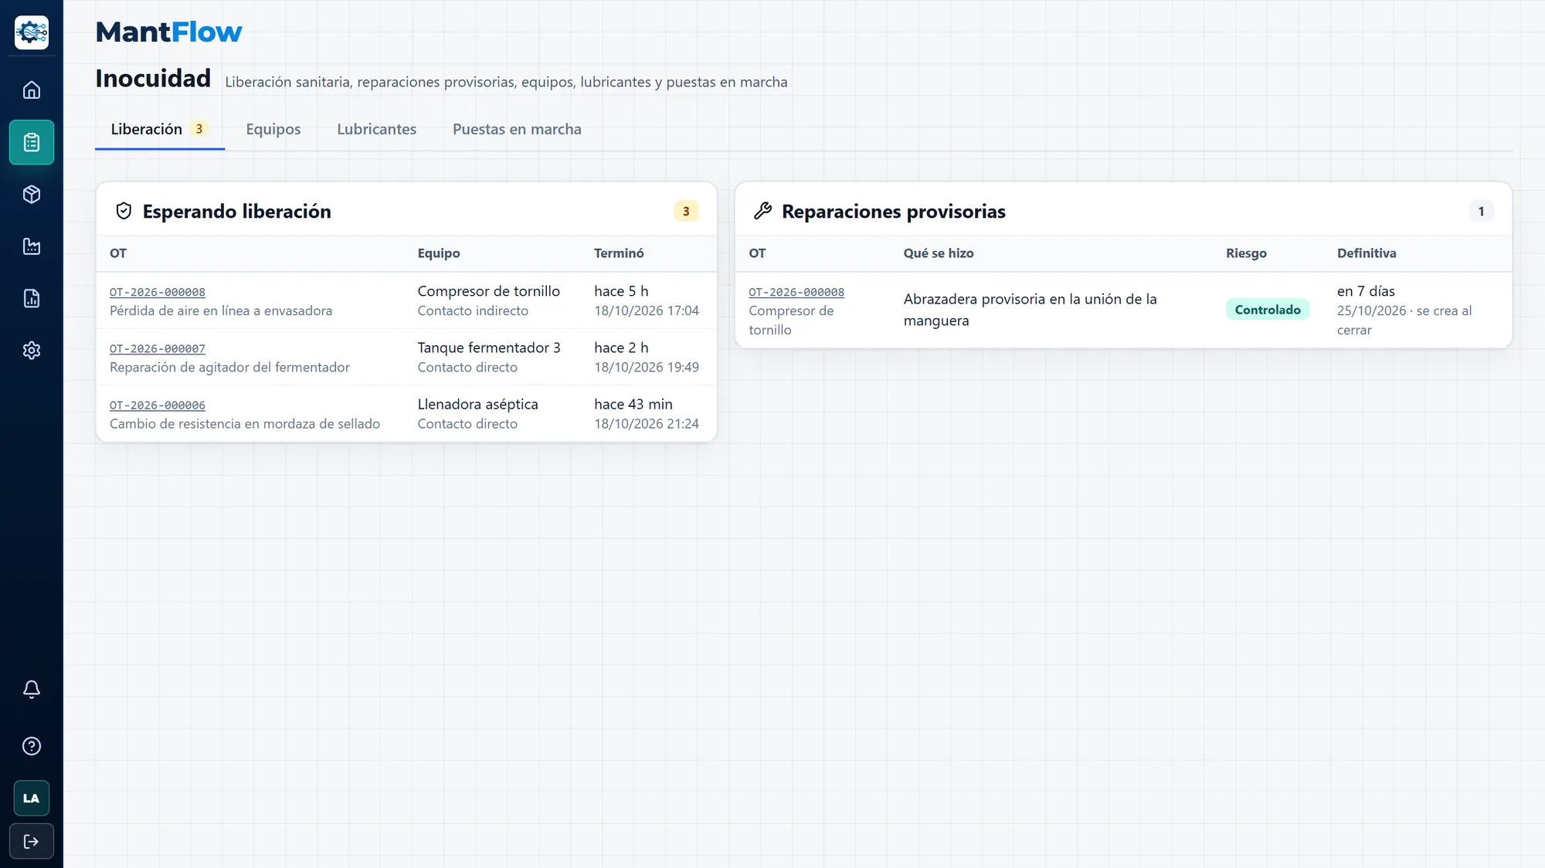Click the count badge 1 in Reparaciones provisorias

1481,211
